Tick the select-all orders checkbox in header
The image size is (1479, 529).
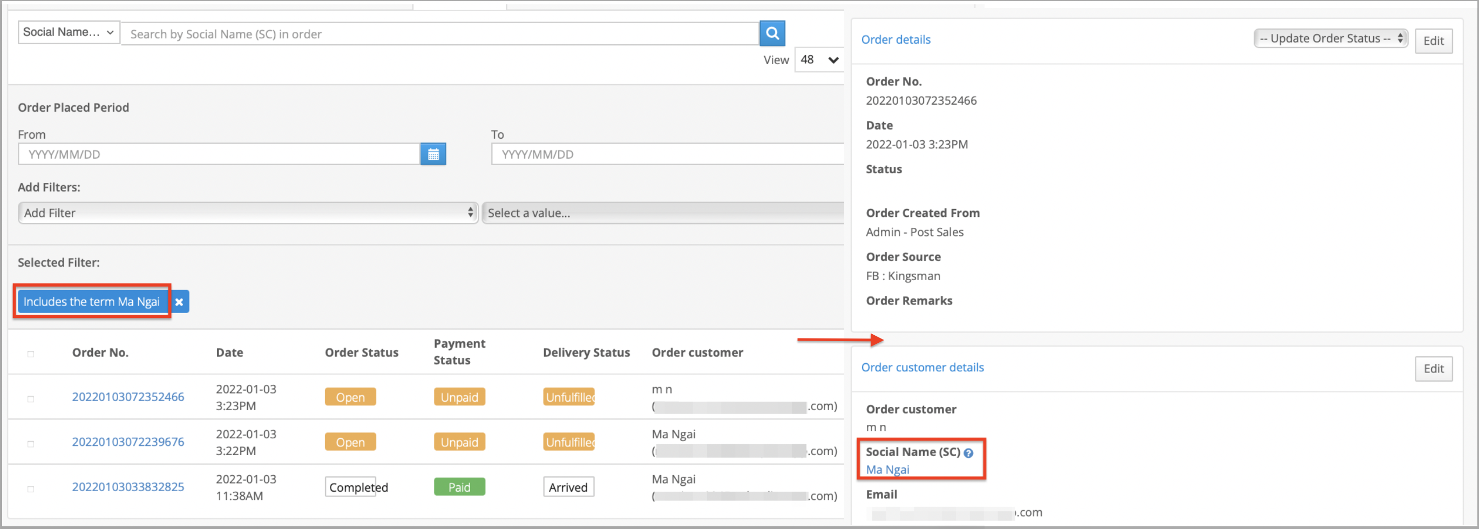(x=31, y=354)
